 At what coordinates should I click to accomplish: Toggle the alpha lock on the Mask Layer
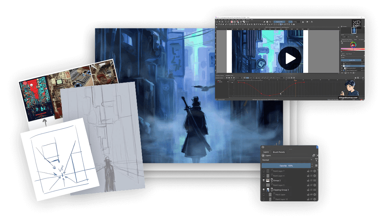coord(311,194)
